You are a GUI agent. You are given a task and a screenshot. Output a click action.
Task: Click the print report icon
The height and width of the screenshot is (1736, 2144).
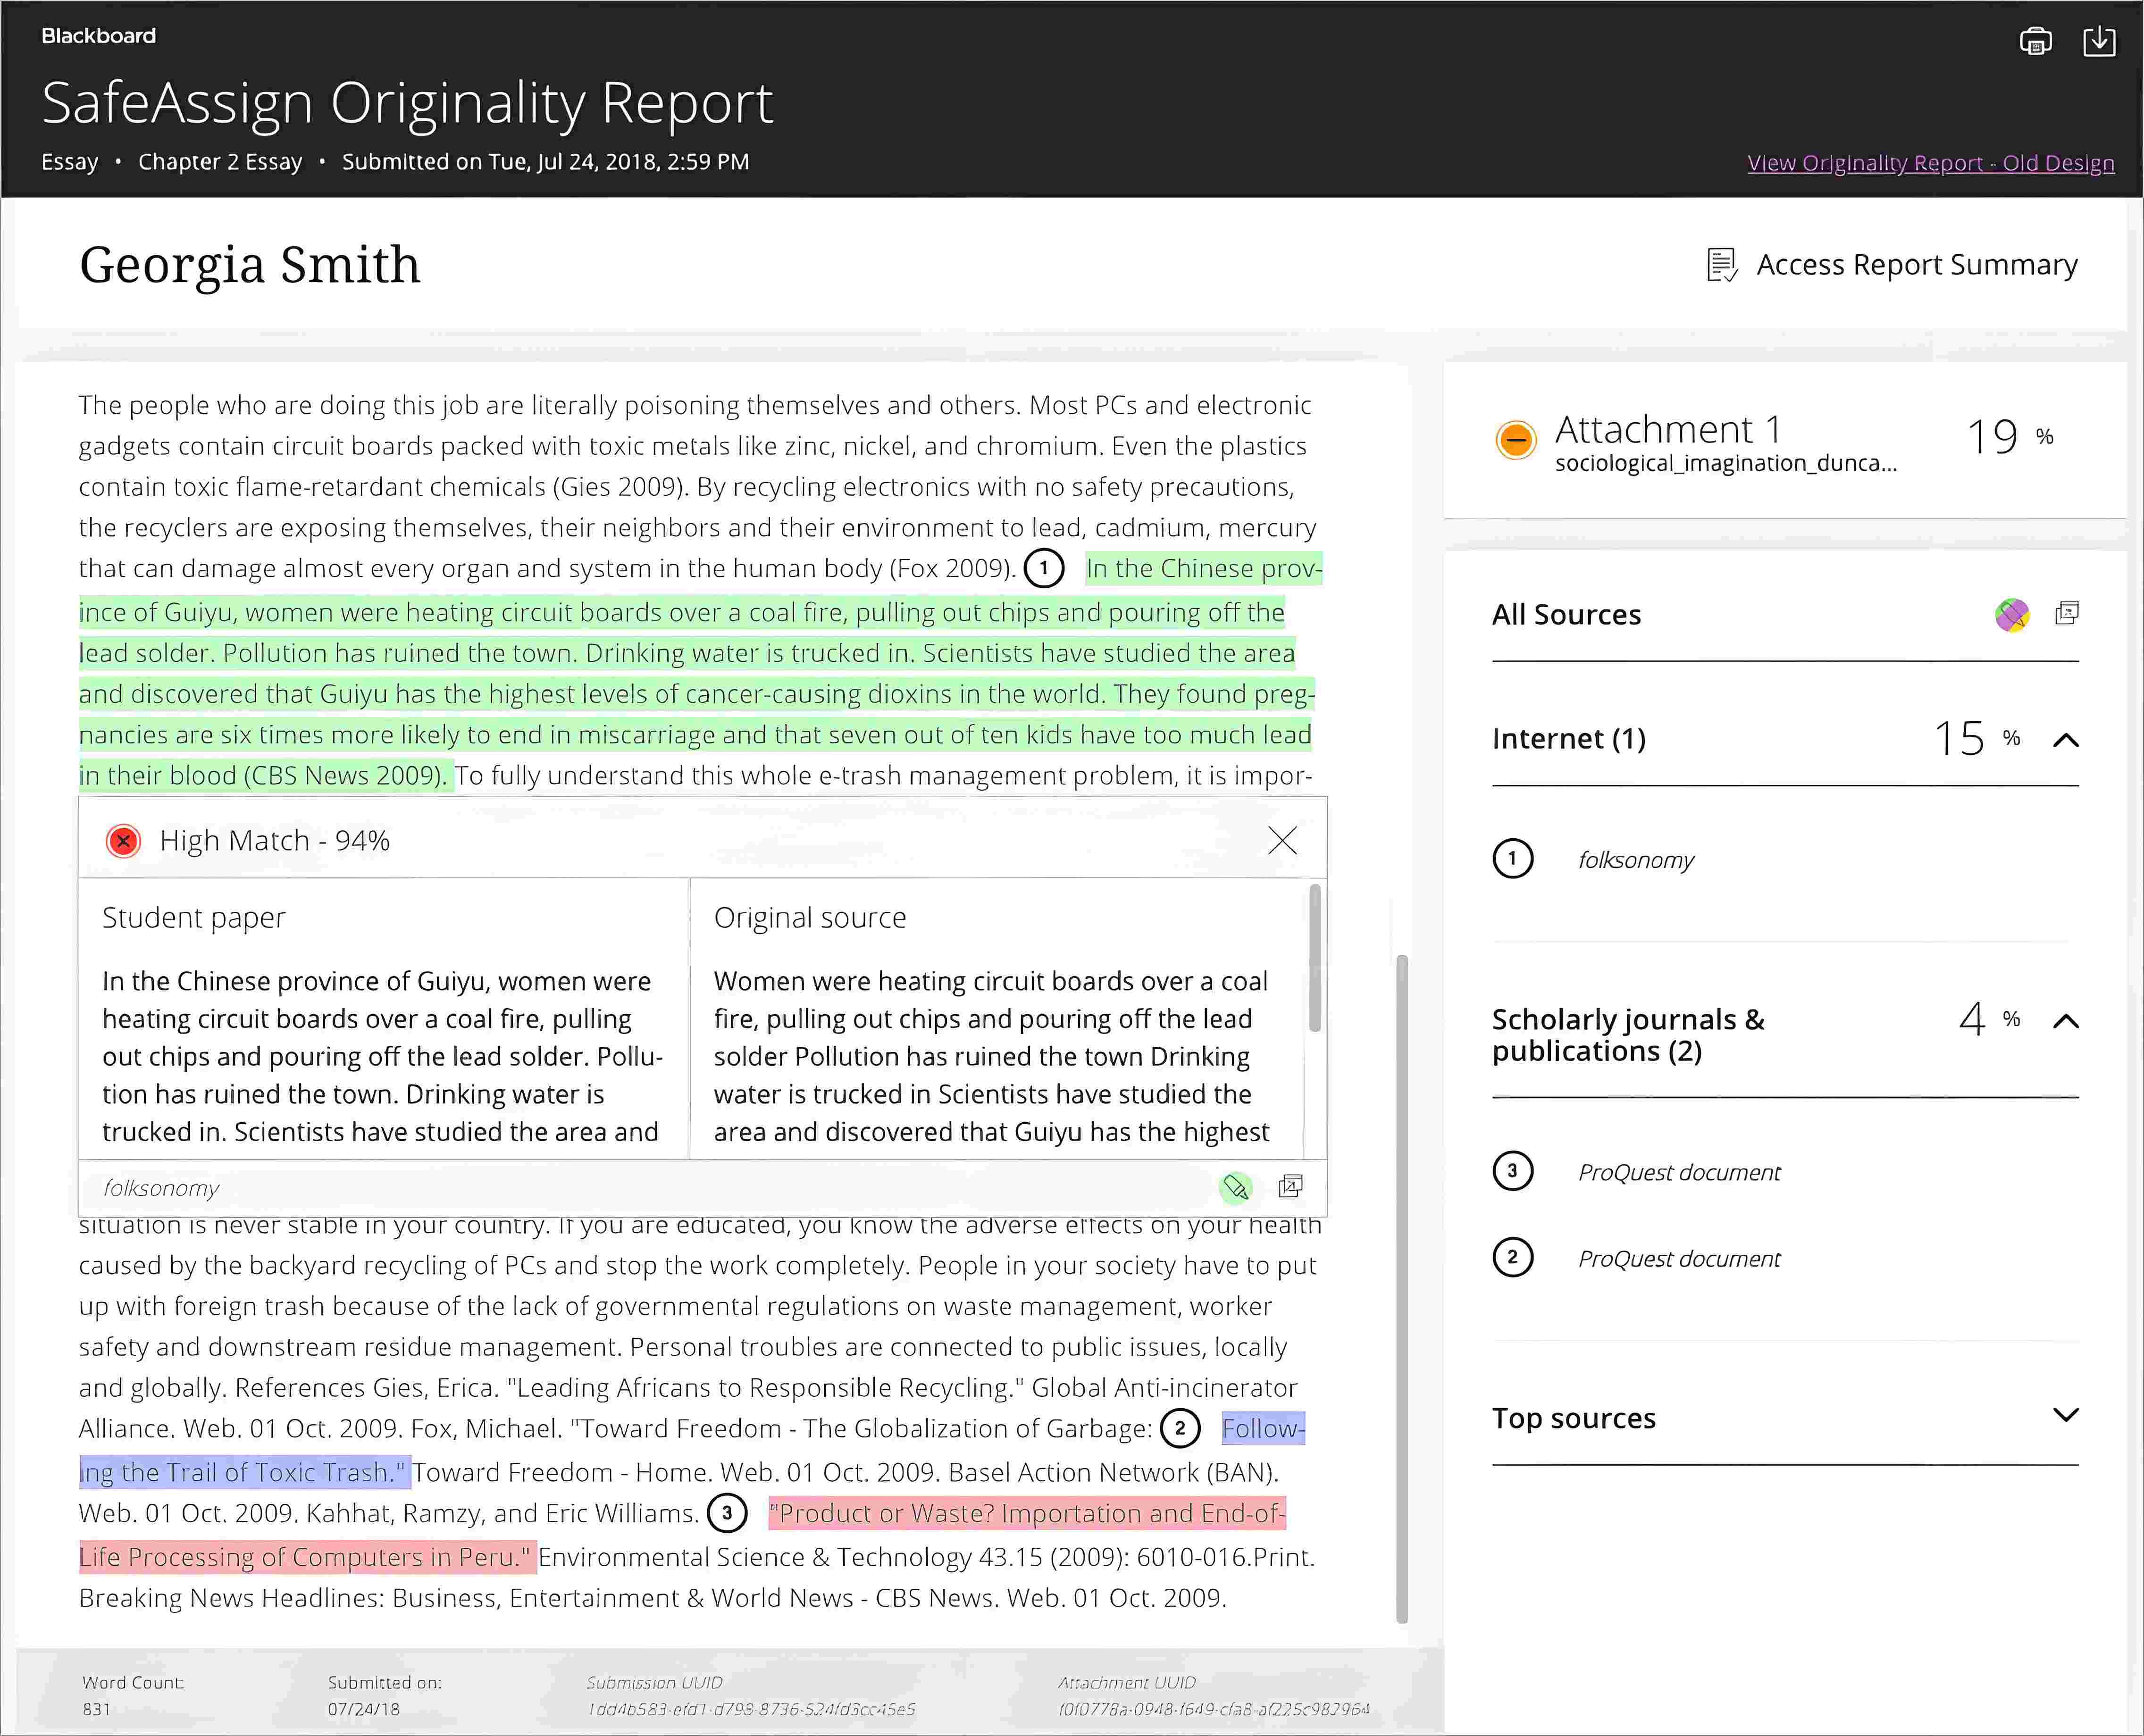click(2035, 41)
